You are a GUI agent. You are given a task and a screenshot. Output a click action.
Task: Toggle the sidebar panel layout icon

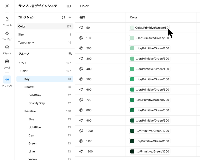(69, 6)
